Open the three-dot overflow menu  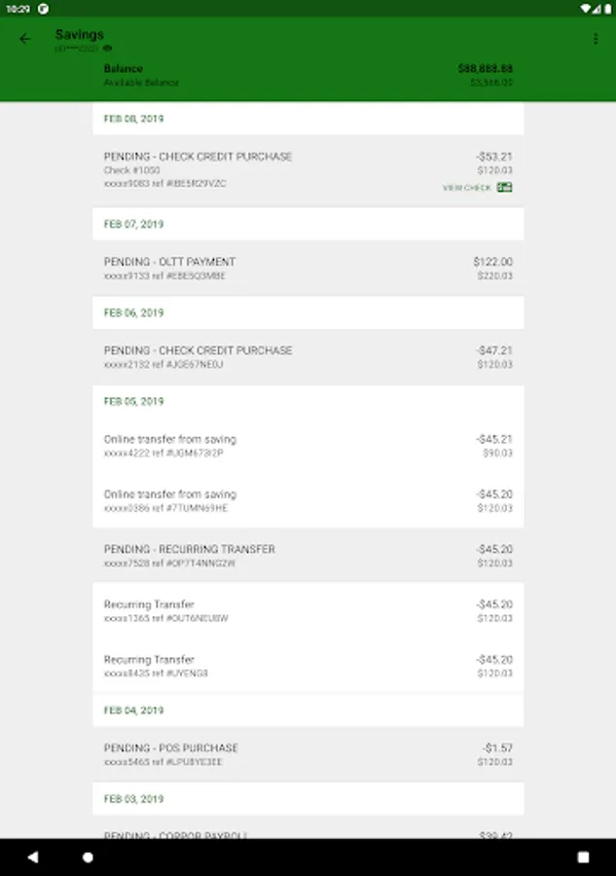[596, 39]
